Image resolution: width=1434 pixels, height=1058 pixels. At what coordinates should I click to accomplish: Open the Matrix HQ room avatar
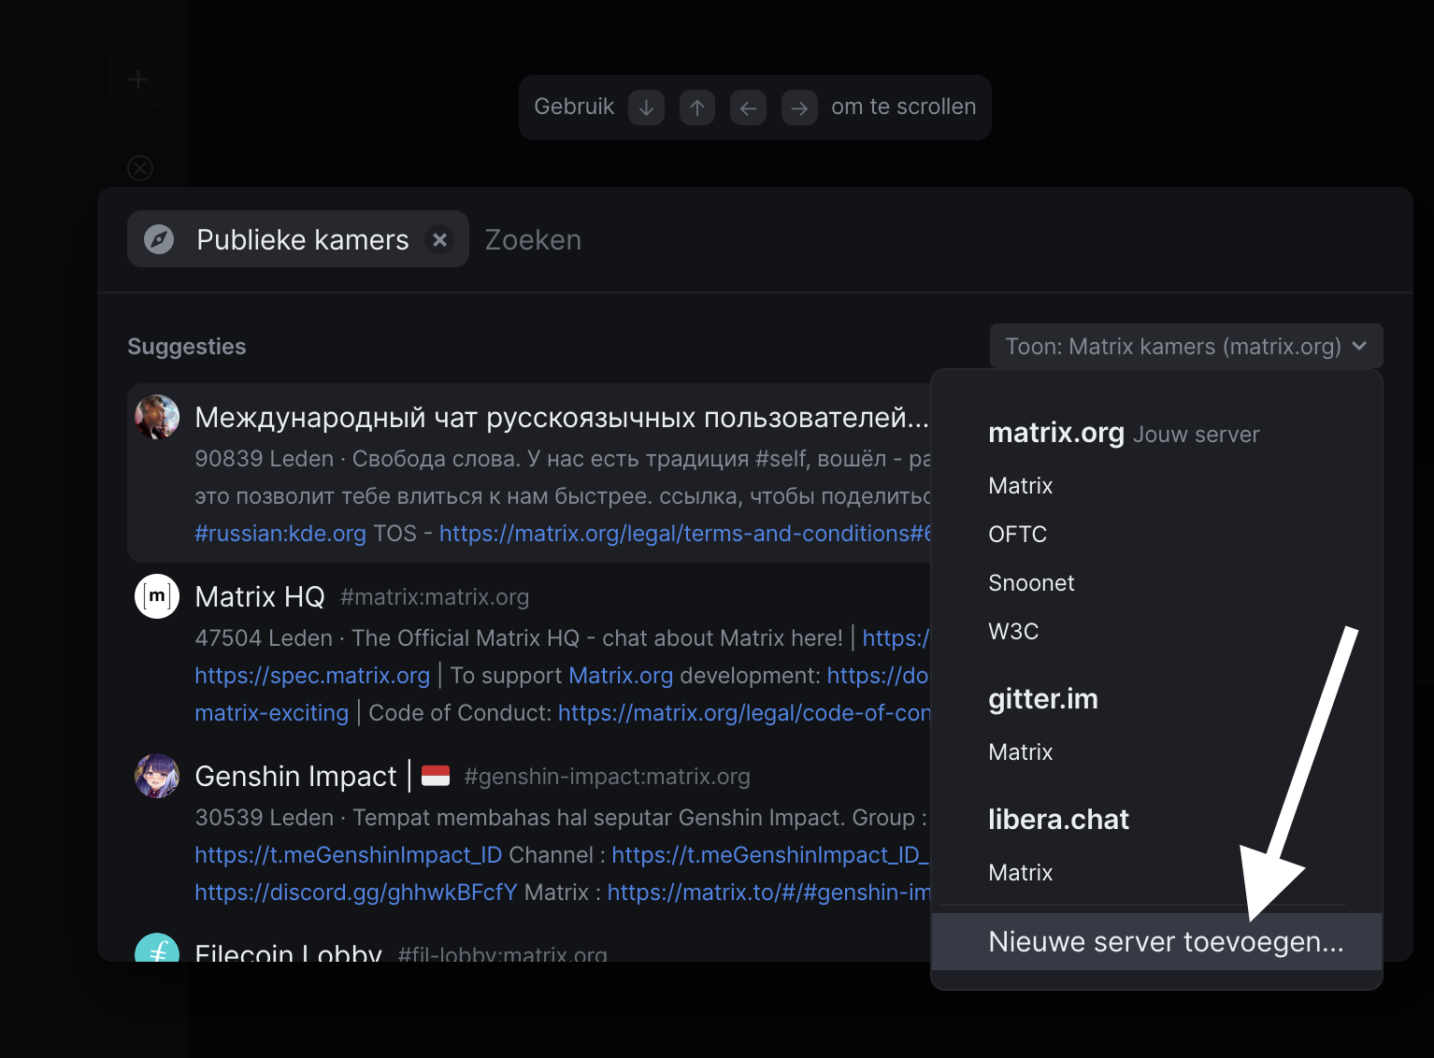[157, 596]
